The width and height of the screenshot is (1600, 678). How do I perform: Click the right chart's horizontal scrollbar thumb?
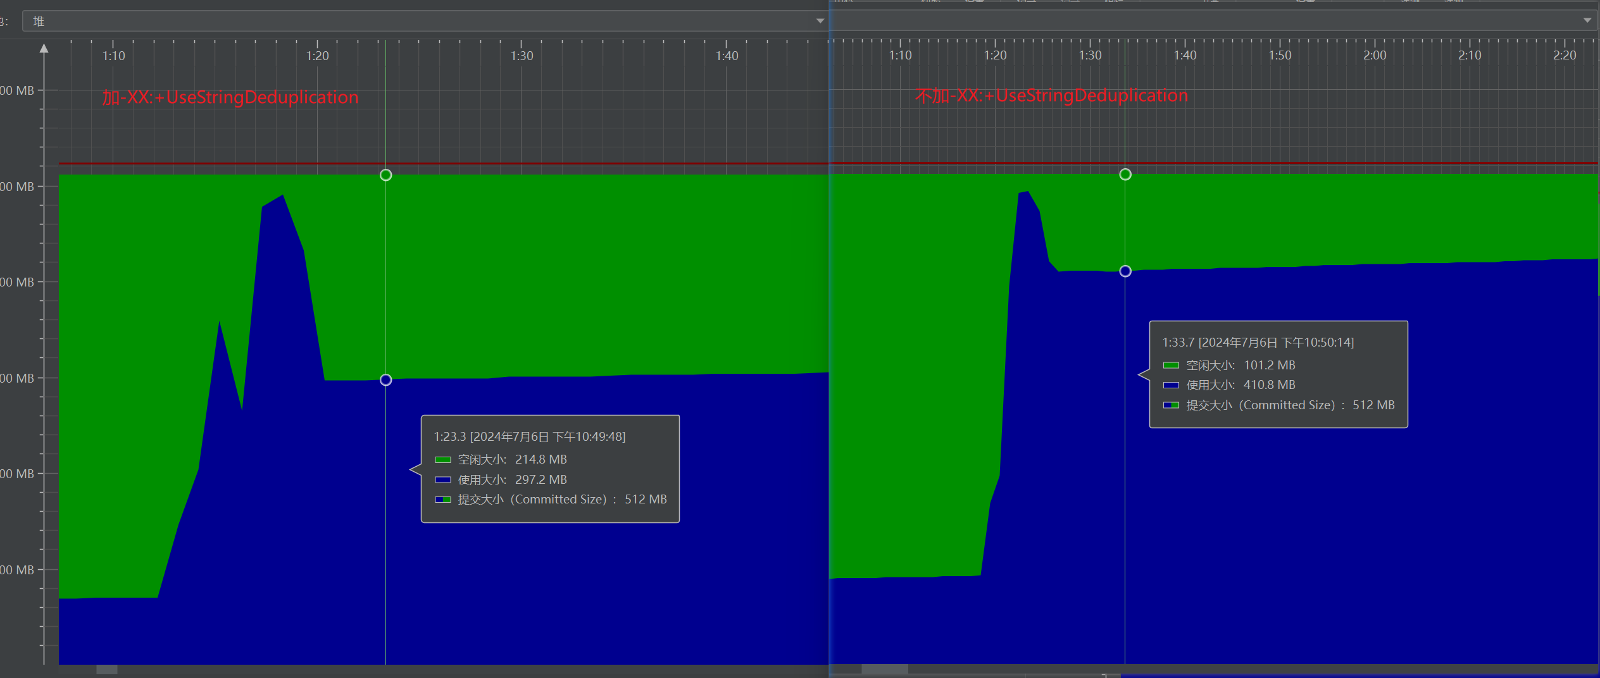(x=884, y=669)
